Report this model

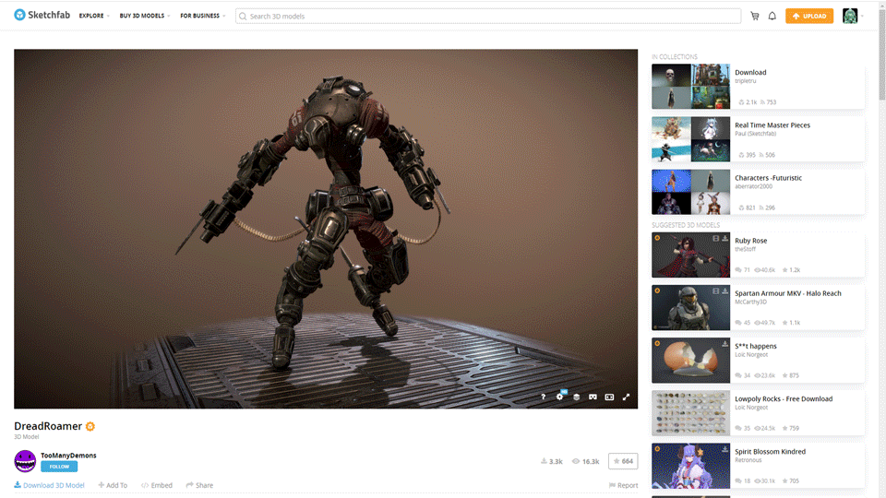(623, 485)
